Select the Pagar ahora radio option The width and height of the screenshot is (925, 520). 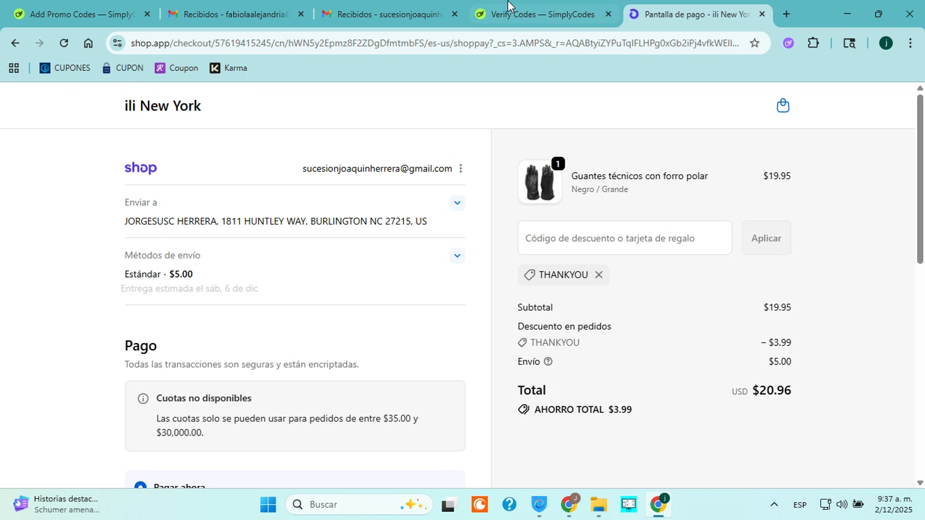141,486
